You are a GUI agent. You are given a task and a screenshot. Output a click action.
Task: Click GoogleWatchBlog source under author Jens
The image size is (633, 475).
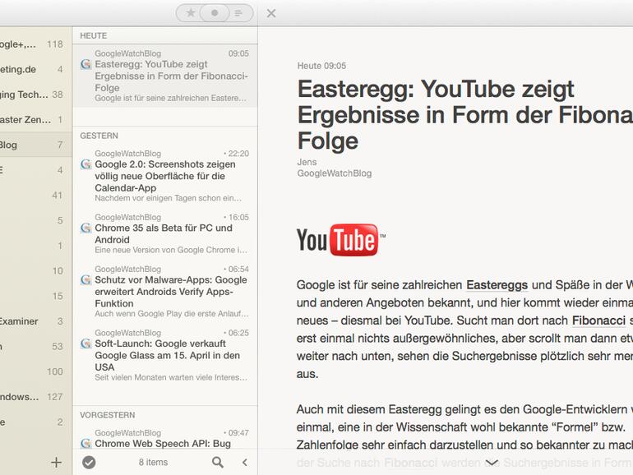click(335, 173)
